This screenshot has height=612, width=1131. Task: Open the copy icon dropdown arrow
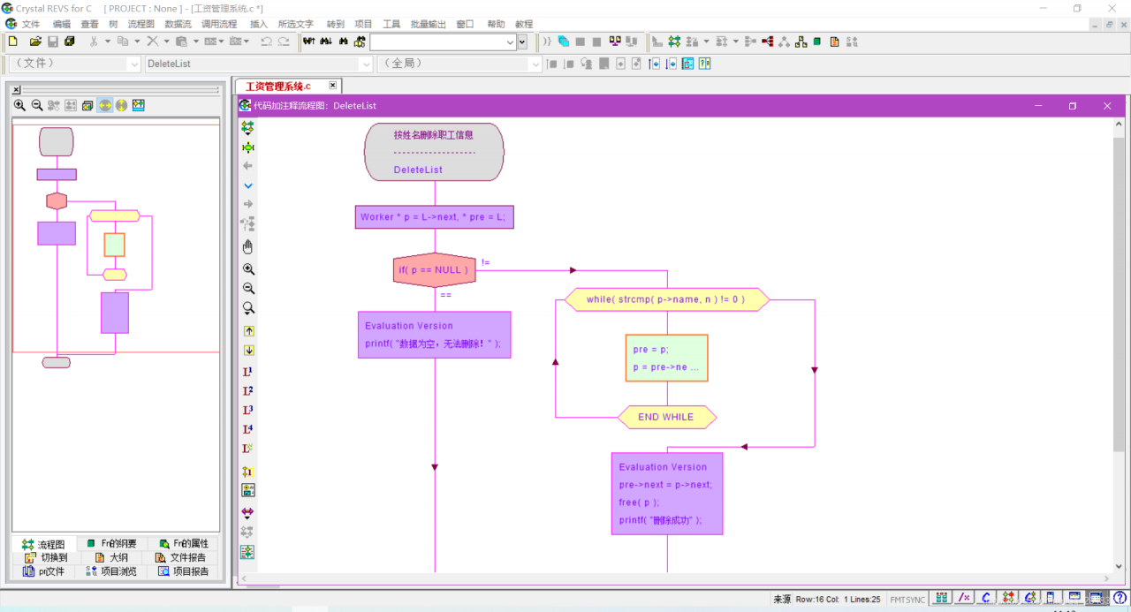tap(137, 42)
